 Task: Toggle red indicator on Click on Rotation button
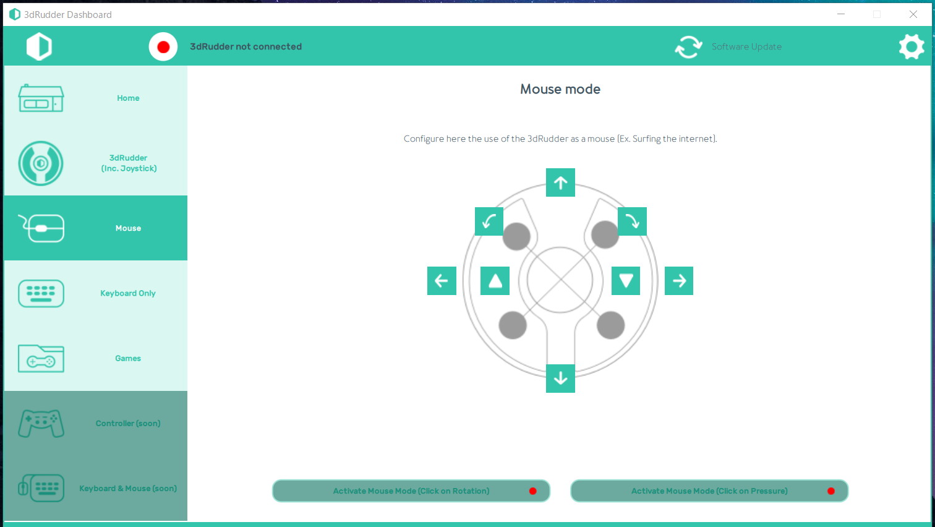point(533,491)
